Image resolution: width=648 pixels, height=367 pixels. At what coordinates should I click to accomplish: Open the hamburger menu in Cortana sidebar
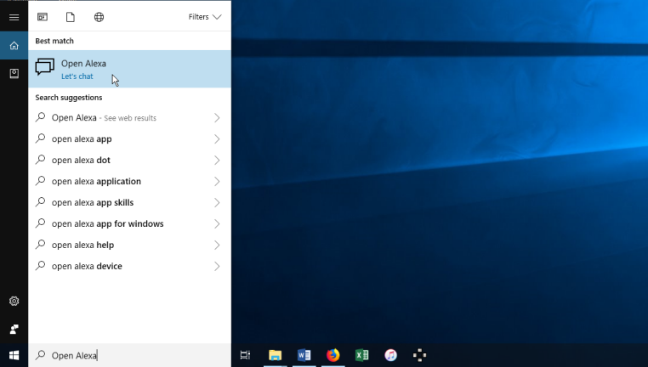[14, 17]
